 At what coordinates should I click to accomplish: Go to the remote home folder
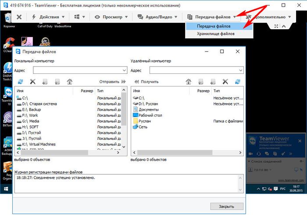pos(188,81)
